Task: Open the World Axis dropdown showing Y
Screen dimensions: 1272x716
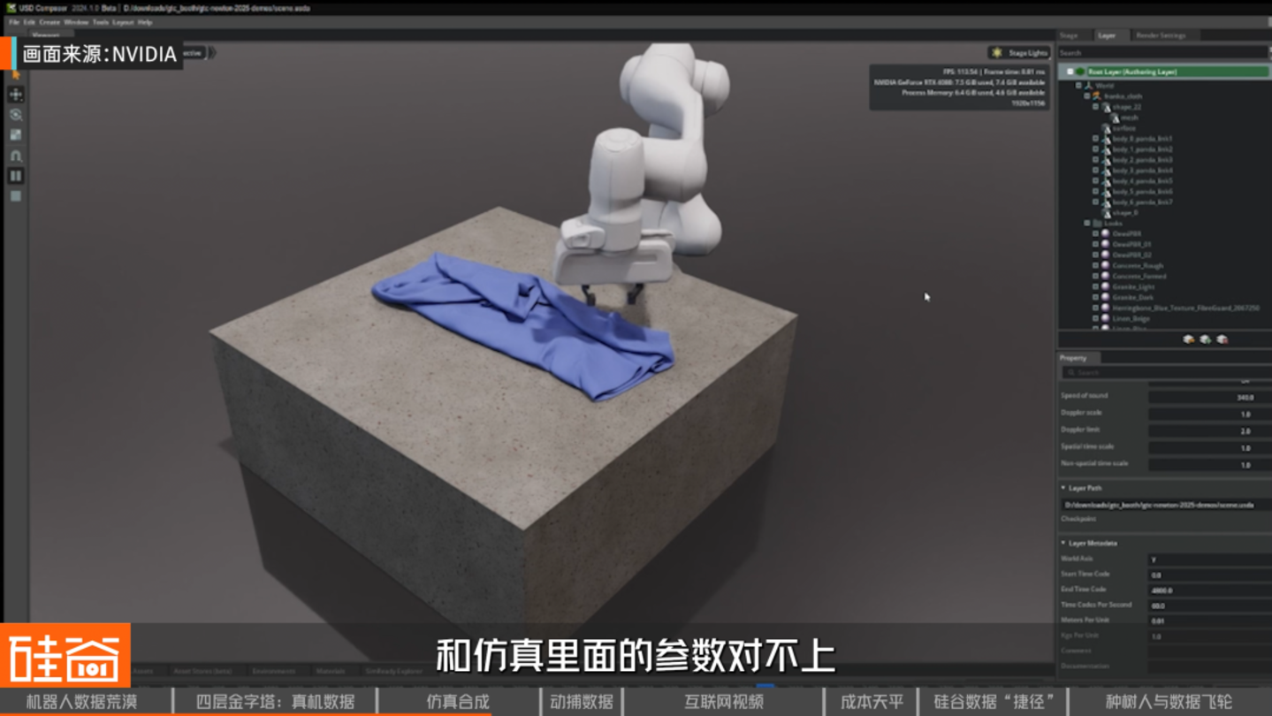Action: point(1209,560)
